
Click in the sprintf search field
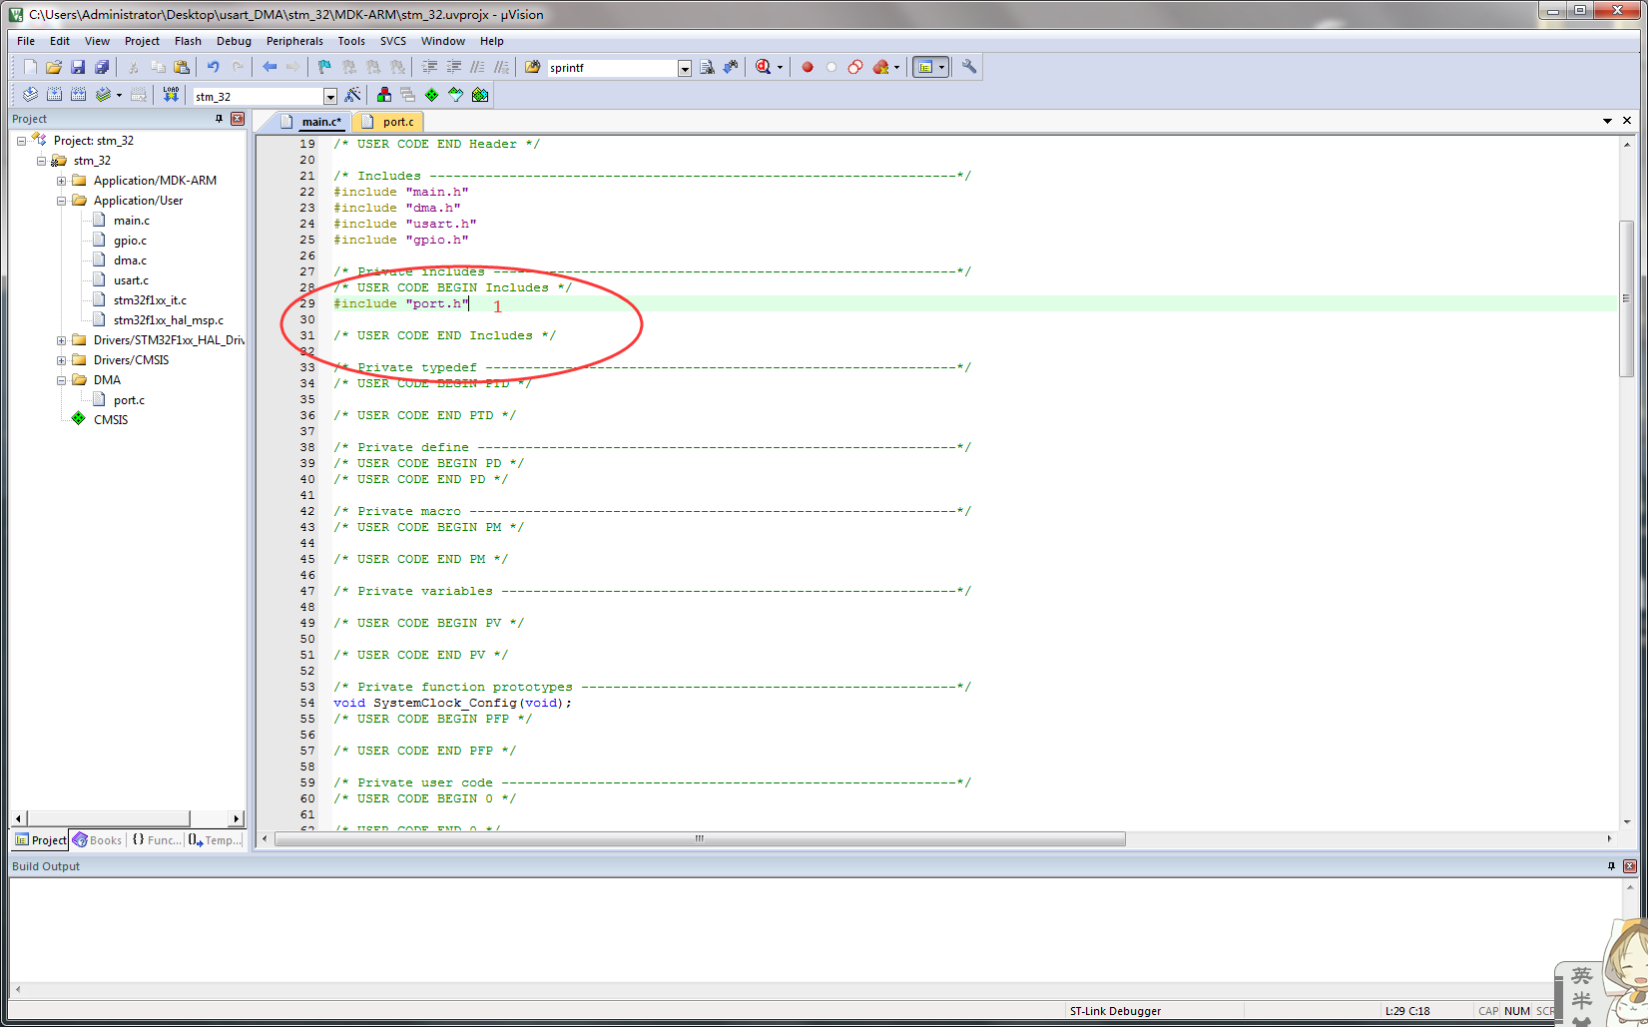612,68
